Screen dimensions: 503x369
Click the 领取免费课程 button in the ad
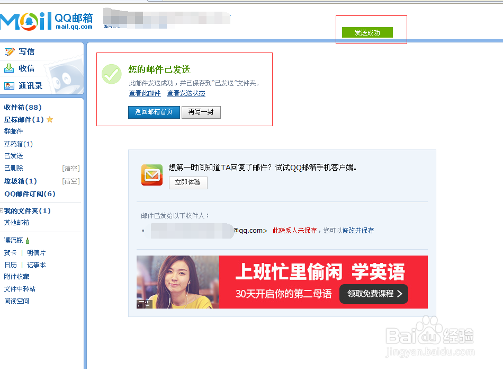(374, 294)
